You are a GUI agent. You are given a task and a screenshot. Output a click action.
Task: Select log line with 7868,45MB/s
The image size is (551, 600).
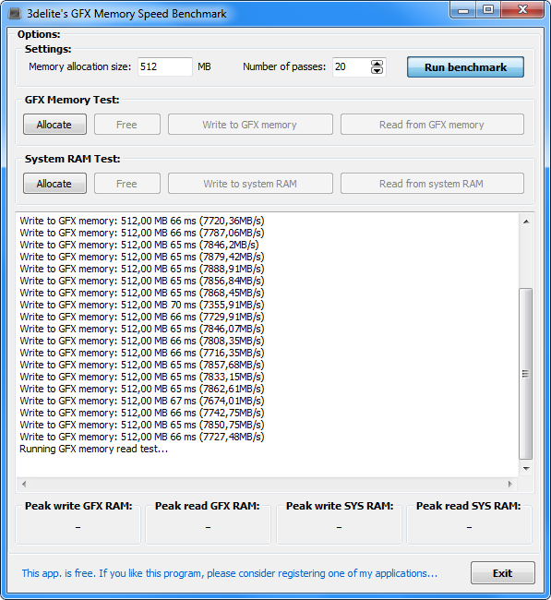coord(142,293)
